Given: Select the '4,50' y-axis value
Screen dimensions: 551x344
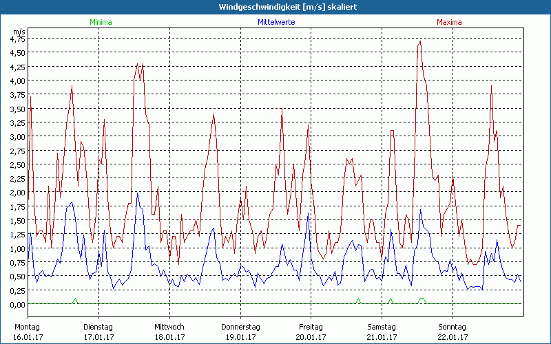Looking at the screenshot, I should pos(18,53).
